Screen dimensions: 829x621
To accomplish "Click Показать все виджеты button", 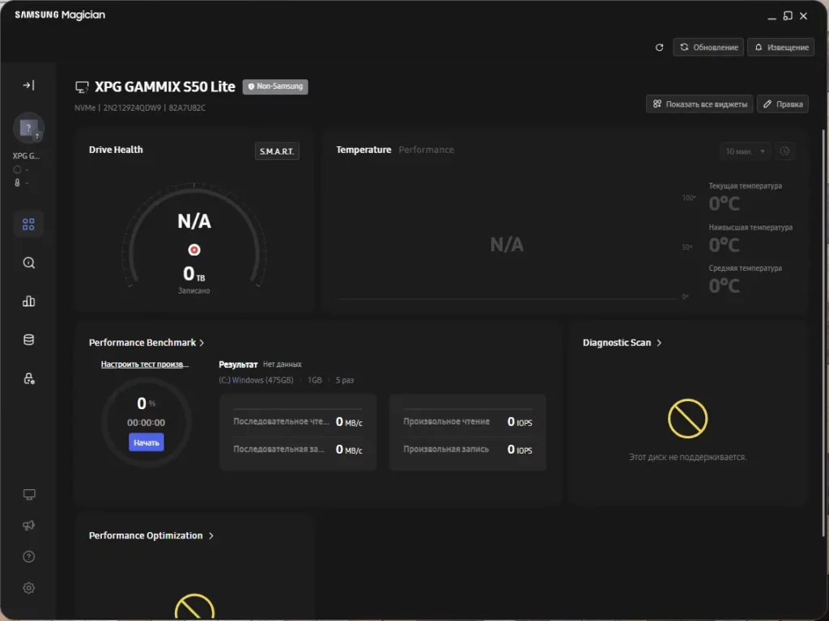I will [x=699, y=104].
